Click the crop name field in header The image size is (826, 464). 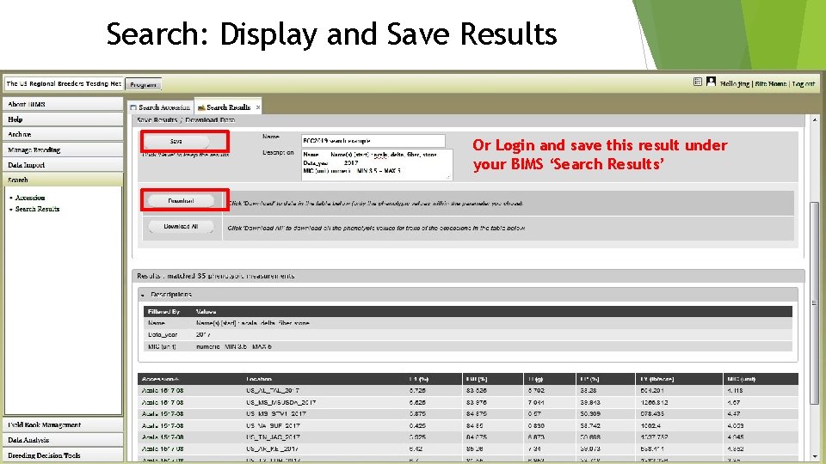(x=64, y=83)
